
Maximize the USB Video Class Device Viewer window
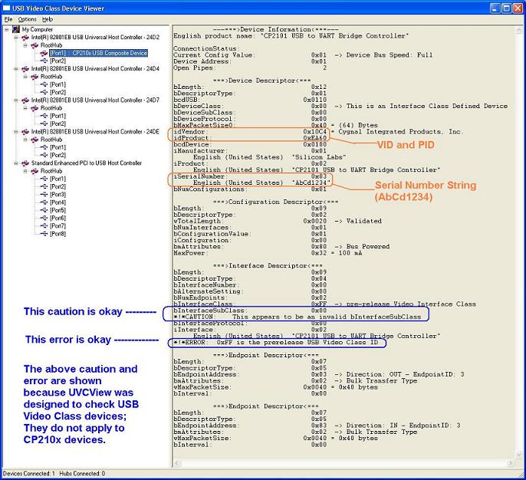[x=507, y=8]
